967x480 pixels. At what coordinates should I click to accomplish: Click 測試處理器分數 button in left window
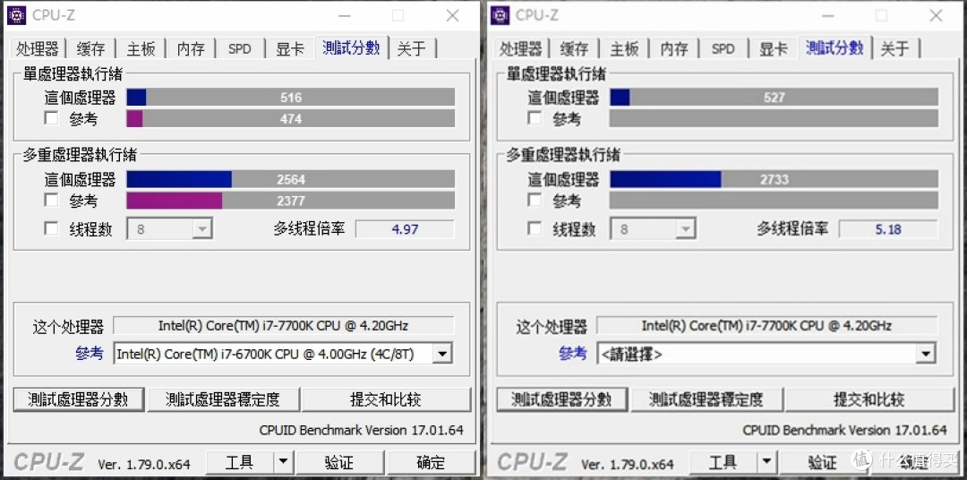point(78,399)
